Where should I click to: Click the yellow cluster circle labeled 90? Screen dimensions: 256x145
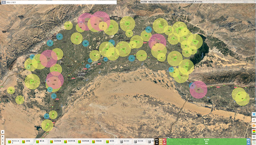(242, 99)
